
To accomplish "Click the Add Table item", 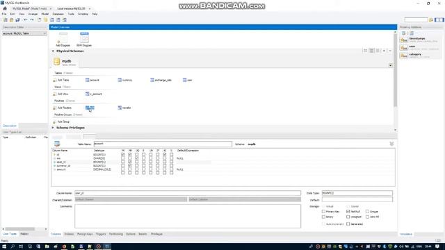I will point(61,81).
